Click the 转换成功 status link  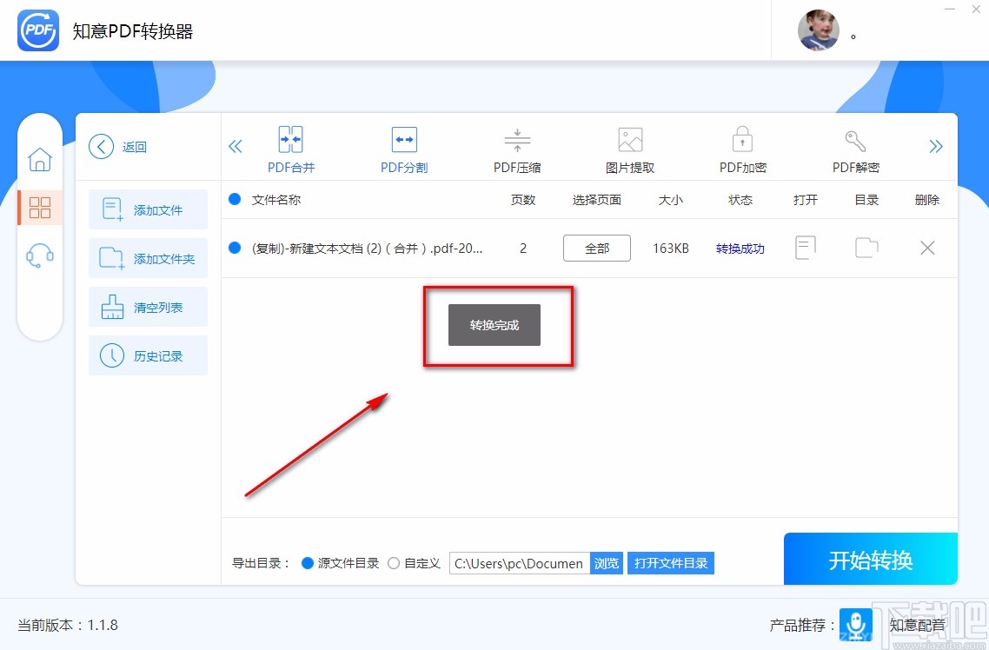coord(740,248)
